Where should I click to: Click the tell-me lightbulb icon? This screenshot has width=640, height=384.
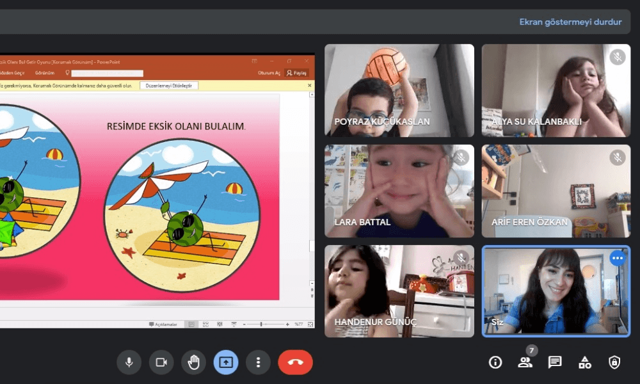tap(67, 72)
